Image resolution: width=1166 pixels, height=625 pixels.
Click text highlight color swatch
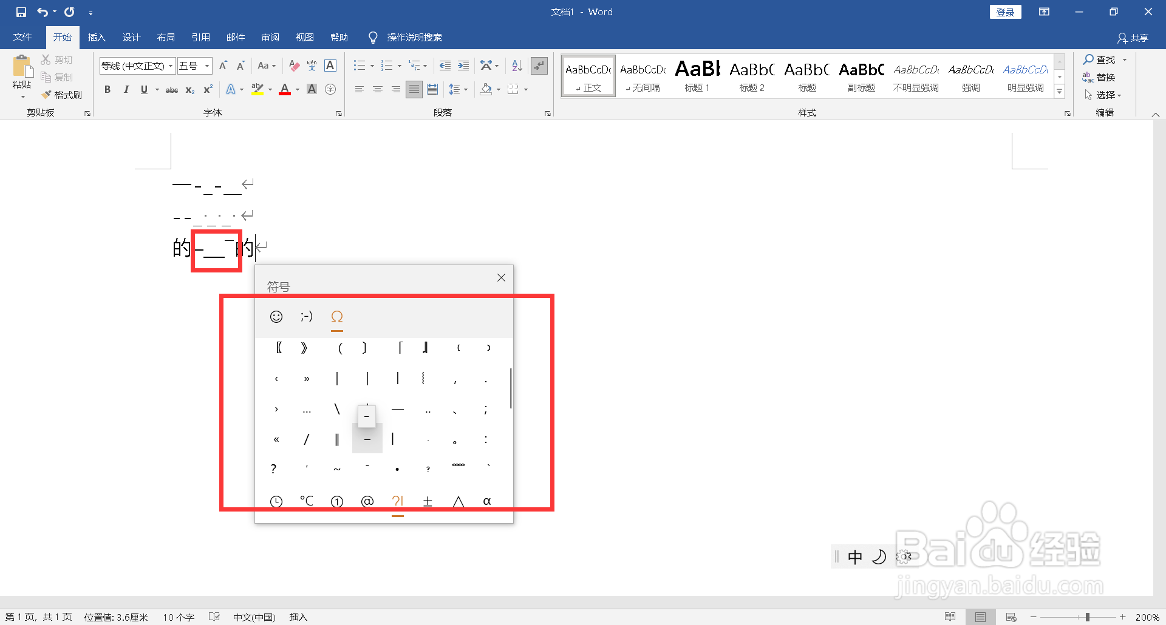257,90
